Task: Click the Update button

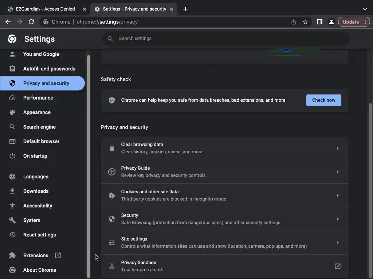Action: pyautogui.click(x=351, y=22)
